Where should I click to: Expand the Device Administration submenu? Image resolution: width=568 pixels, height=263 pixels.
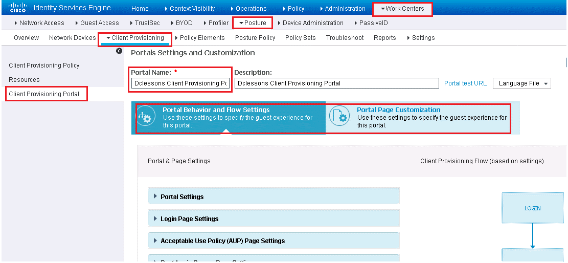(x=310, y=23)
